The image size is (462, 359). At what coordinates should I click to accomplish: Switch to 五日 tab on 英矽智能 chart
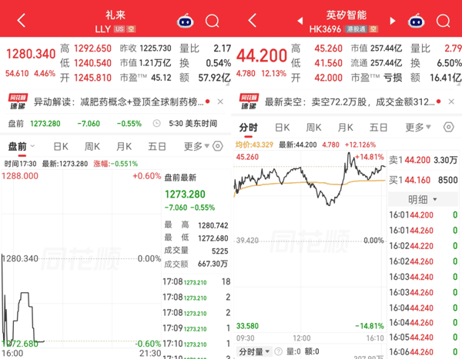click(x=378, y=128)
